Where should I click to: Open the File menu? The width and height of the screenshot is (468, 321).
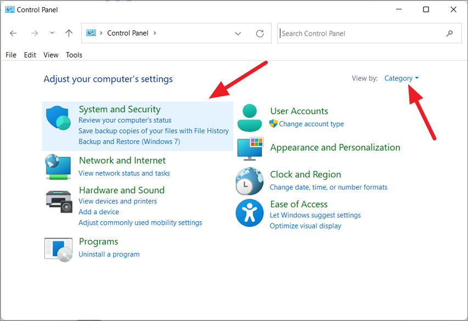11,55
